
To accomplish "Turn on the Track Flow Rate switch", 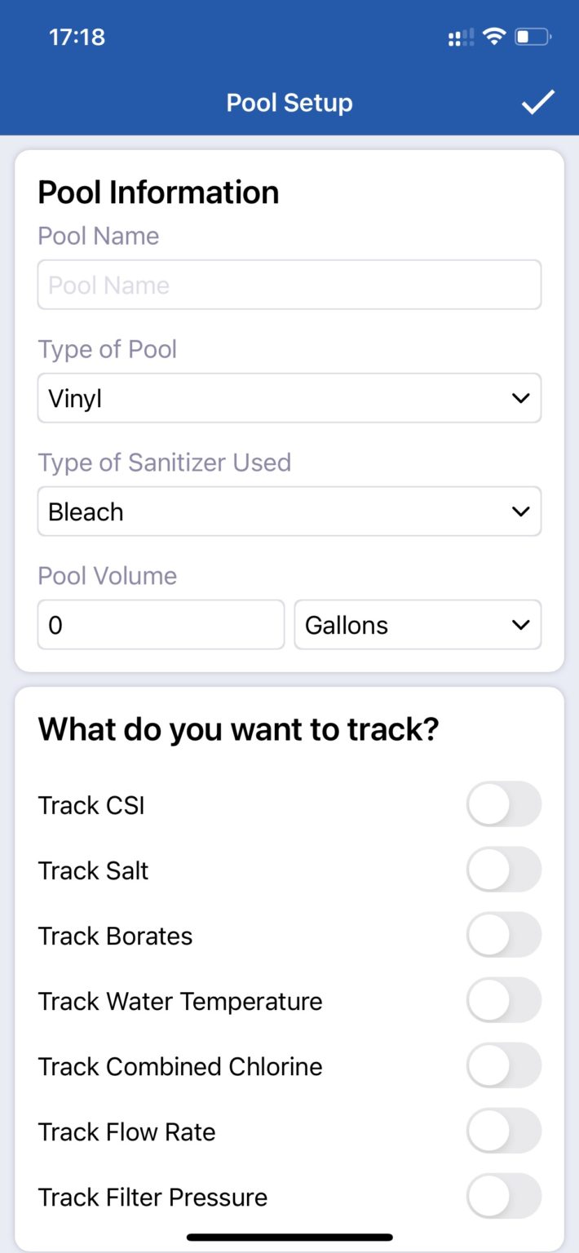I will pos(503,1131).
